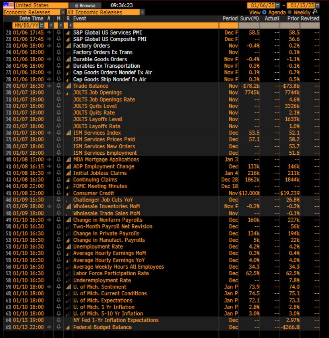Toggle alert bell for JOLTS Quits Rate
Viewport: 329px width, 338px height.
(x=58, y=112)
